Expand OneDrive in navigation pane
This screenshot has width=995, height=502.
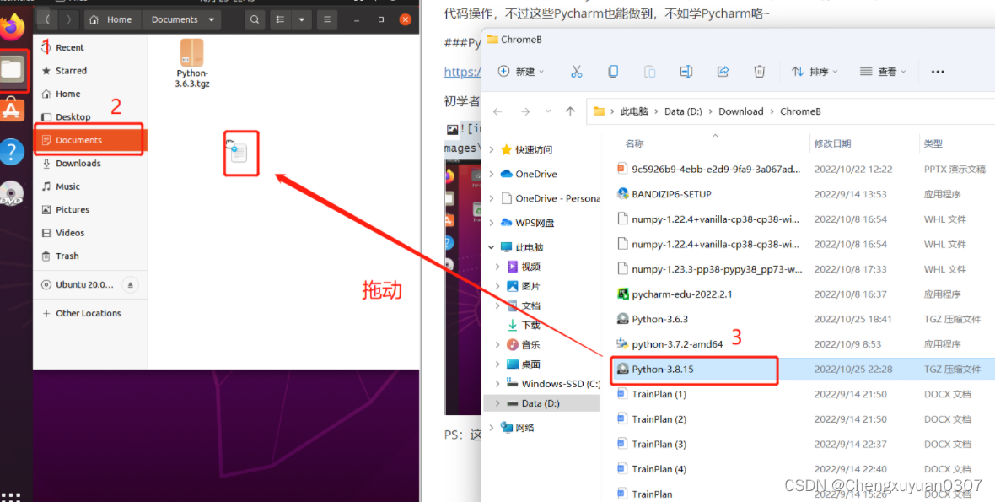492,174
